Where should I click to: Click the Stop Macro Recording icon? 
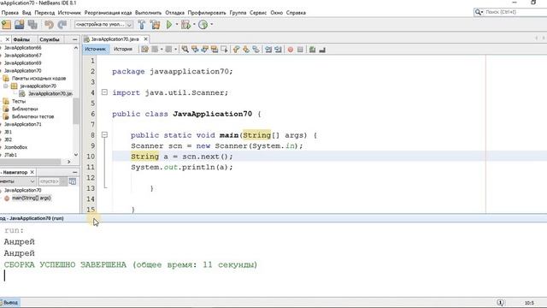pyautogui.click(x=300, y=50)
